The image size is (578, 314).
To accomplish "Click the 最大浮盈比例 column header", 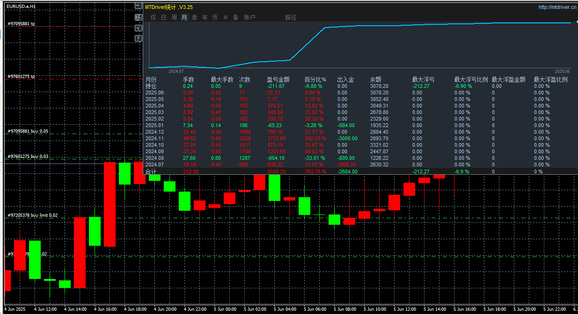I will pos(550,79).
